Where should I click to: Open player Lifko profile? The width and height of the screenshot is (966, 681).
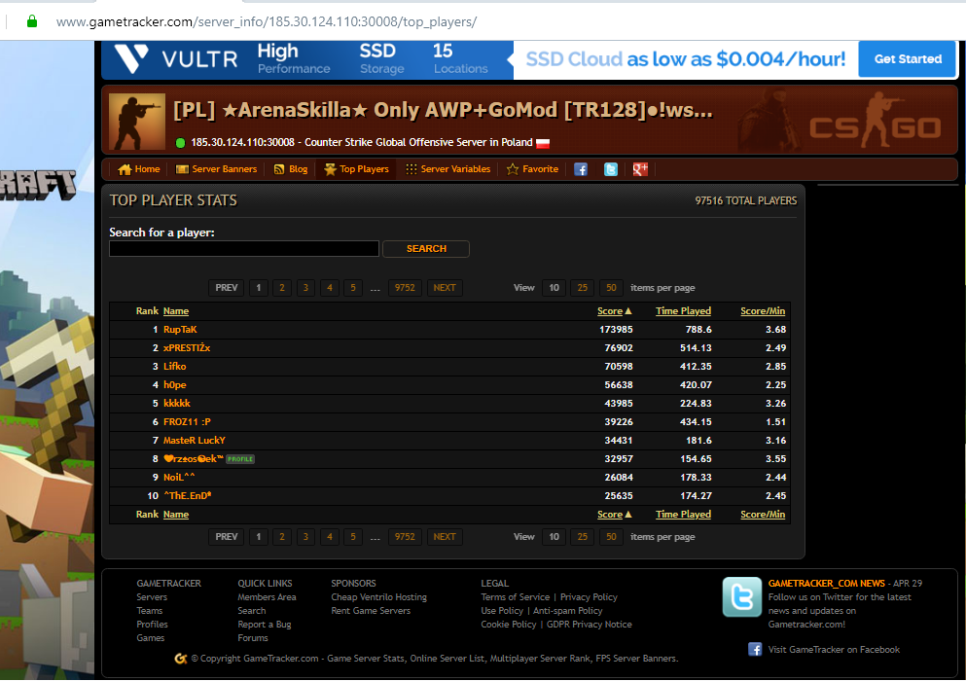[x=174, y=367]
